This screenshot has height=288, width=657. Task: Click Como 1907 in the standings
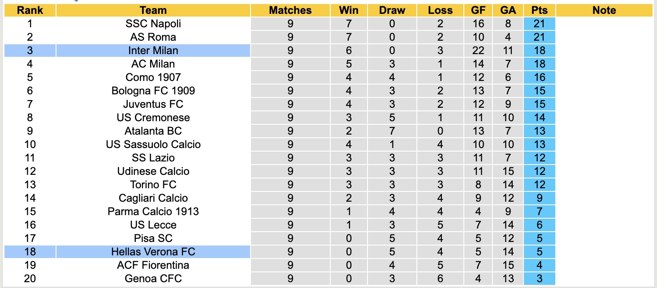pos(153,77)
